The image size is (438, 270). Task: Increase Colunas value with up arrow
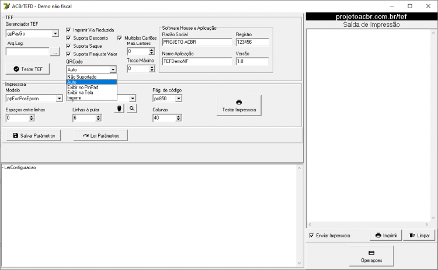point(179,117)
